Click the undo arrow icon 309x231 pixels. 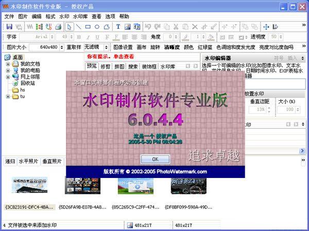coord(148,27)
